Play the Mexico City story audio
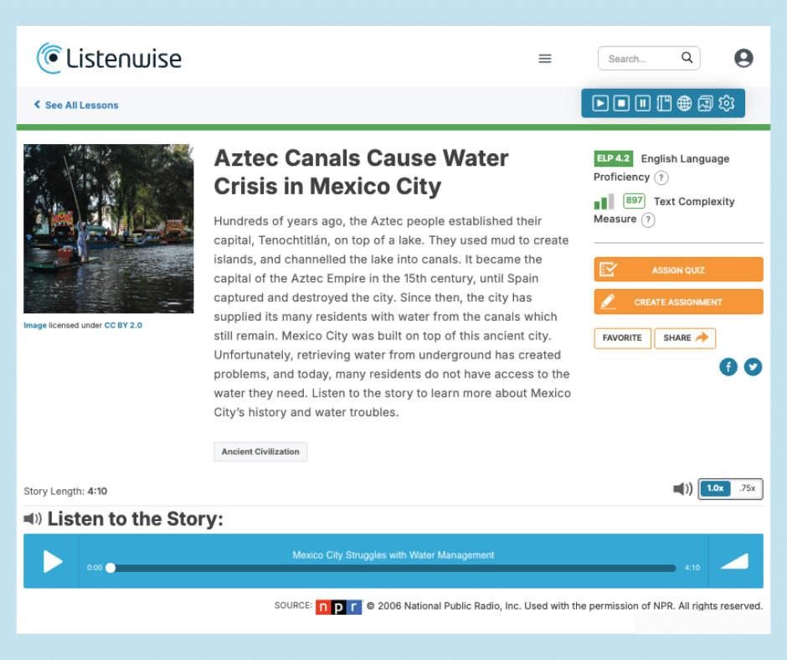 [x=52, y=561]
